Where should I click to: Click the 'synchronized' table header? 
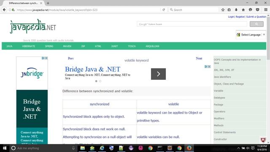(x=100, y=104)
